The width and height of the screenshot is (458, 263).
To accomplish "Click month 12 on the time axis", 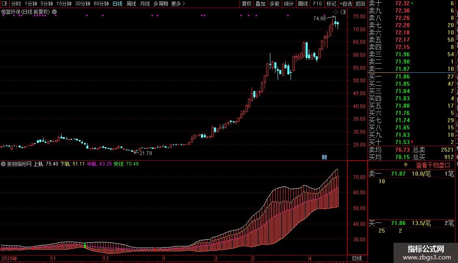I will 106,258.
